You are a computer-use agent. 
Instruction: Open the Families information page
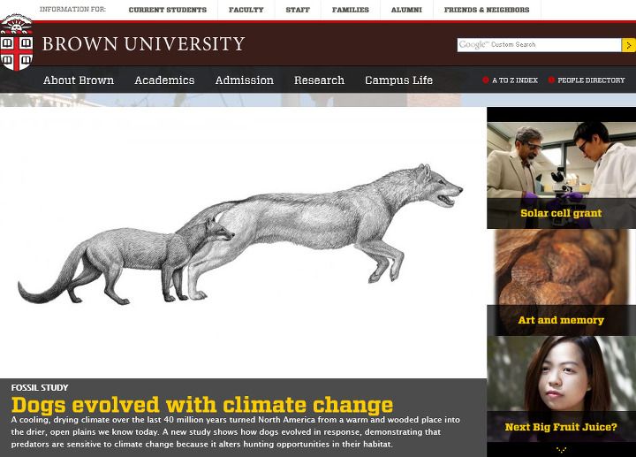tap(351, 10)
